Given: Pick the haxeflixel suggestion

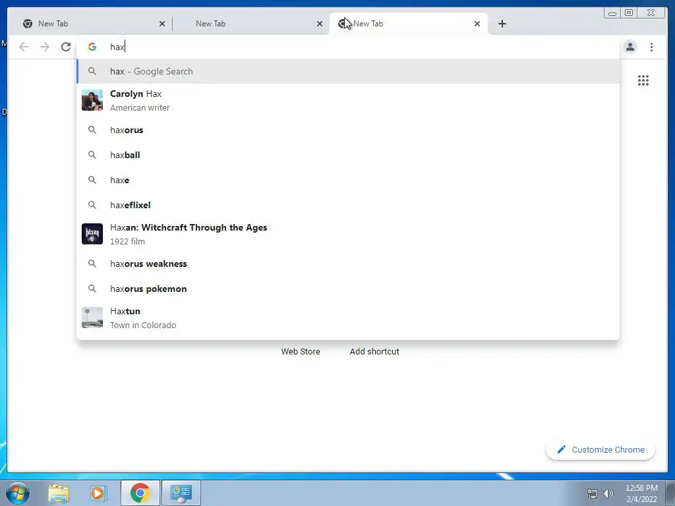Looking at the screenshot, I should [348, 205].
